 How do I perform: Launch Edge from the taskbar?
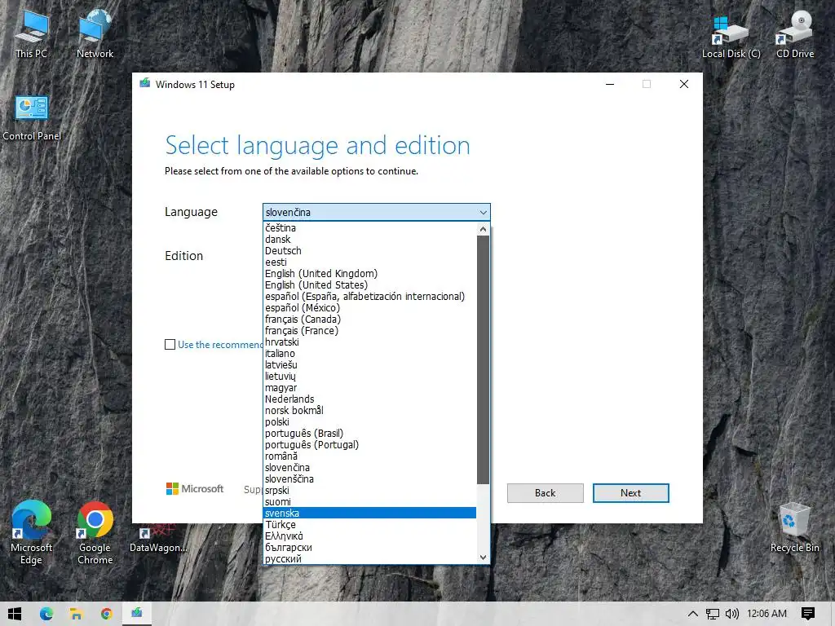(46, 614)
